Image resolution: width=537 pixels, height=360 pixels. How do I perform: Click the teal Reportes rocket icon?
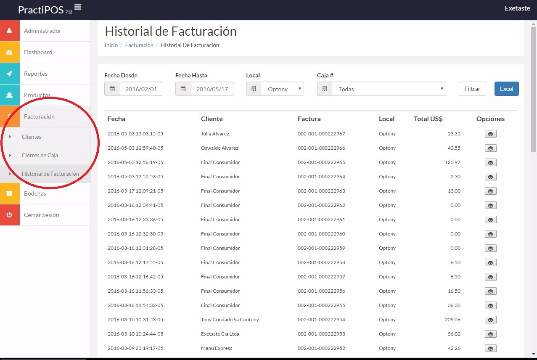click(x=10, y=74)
